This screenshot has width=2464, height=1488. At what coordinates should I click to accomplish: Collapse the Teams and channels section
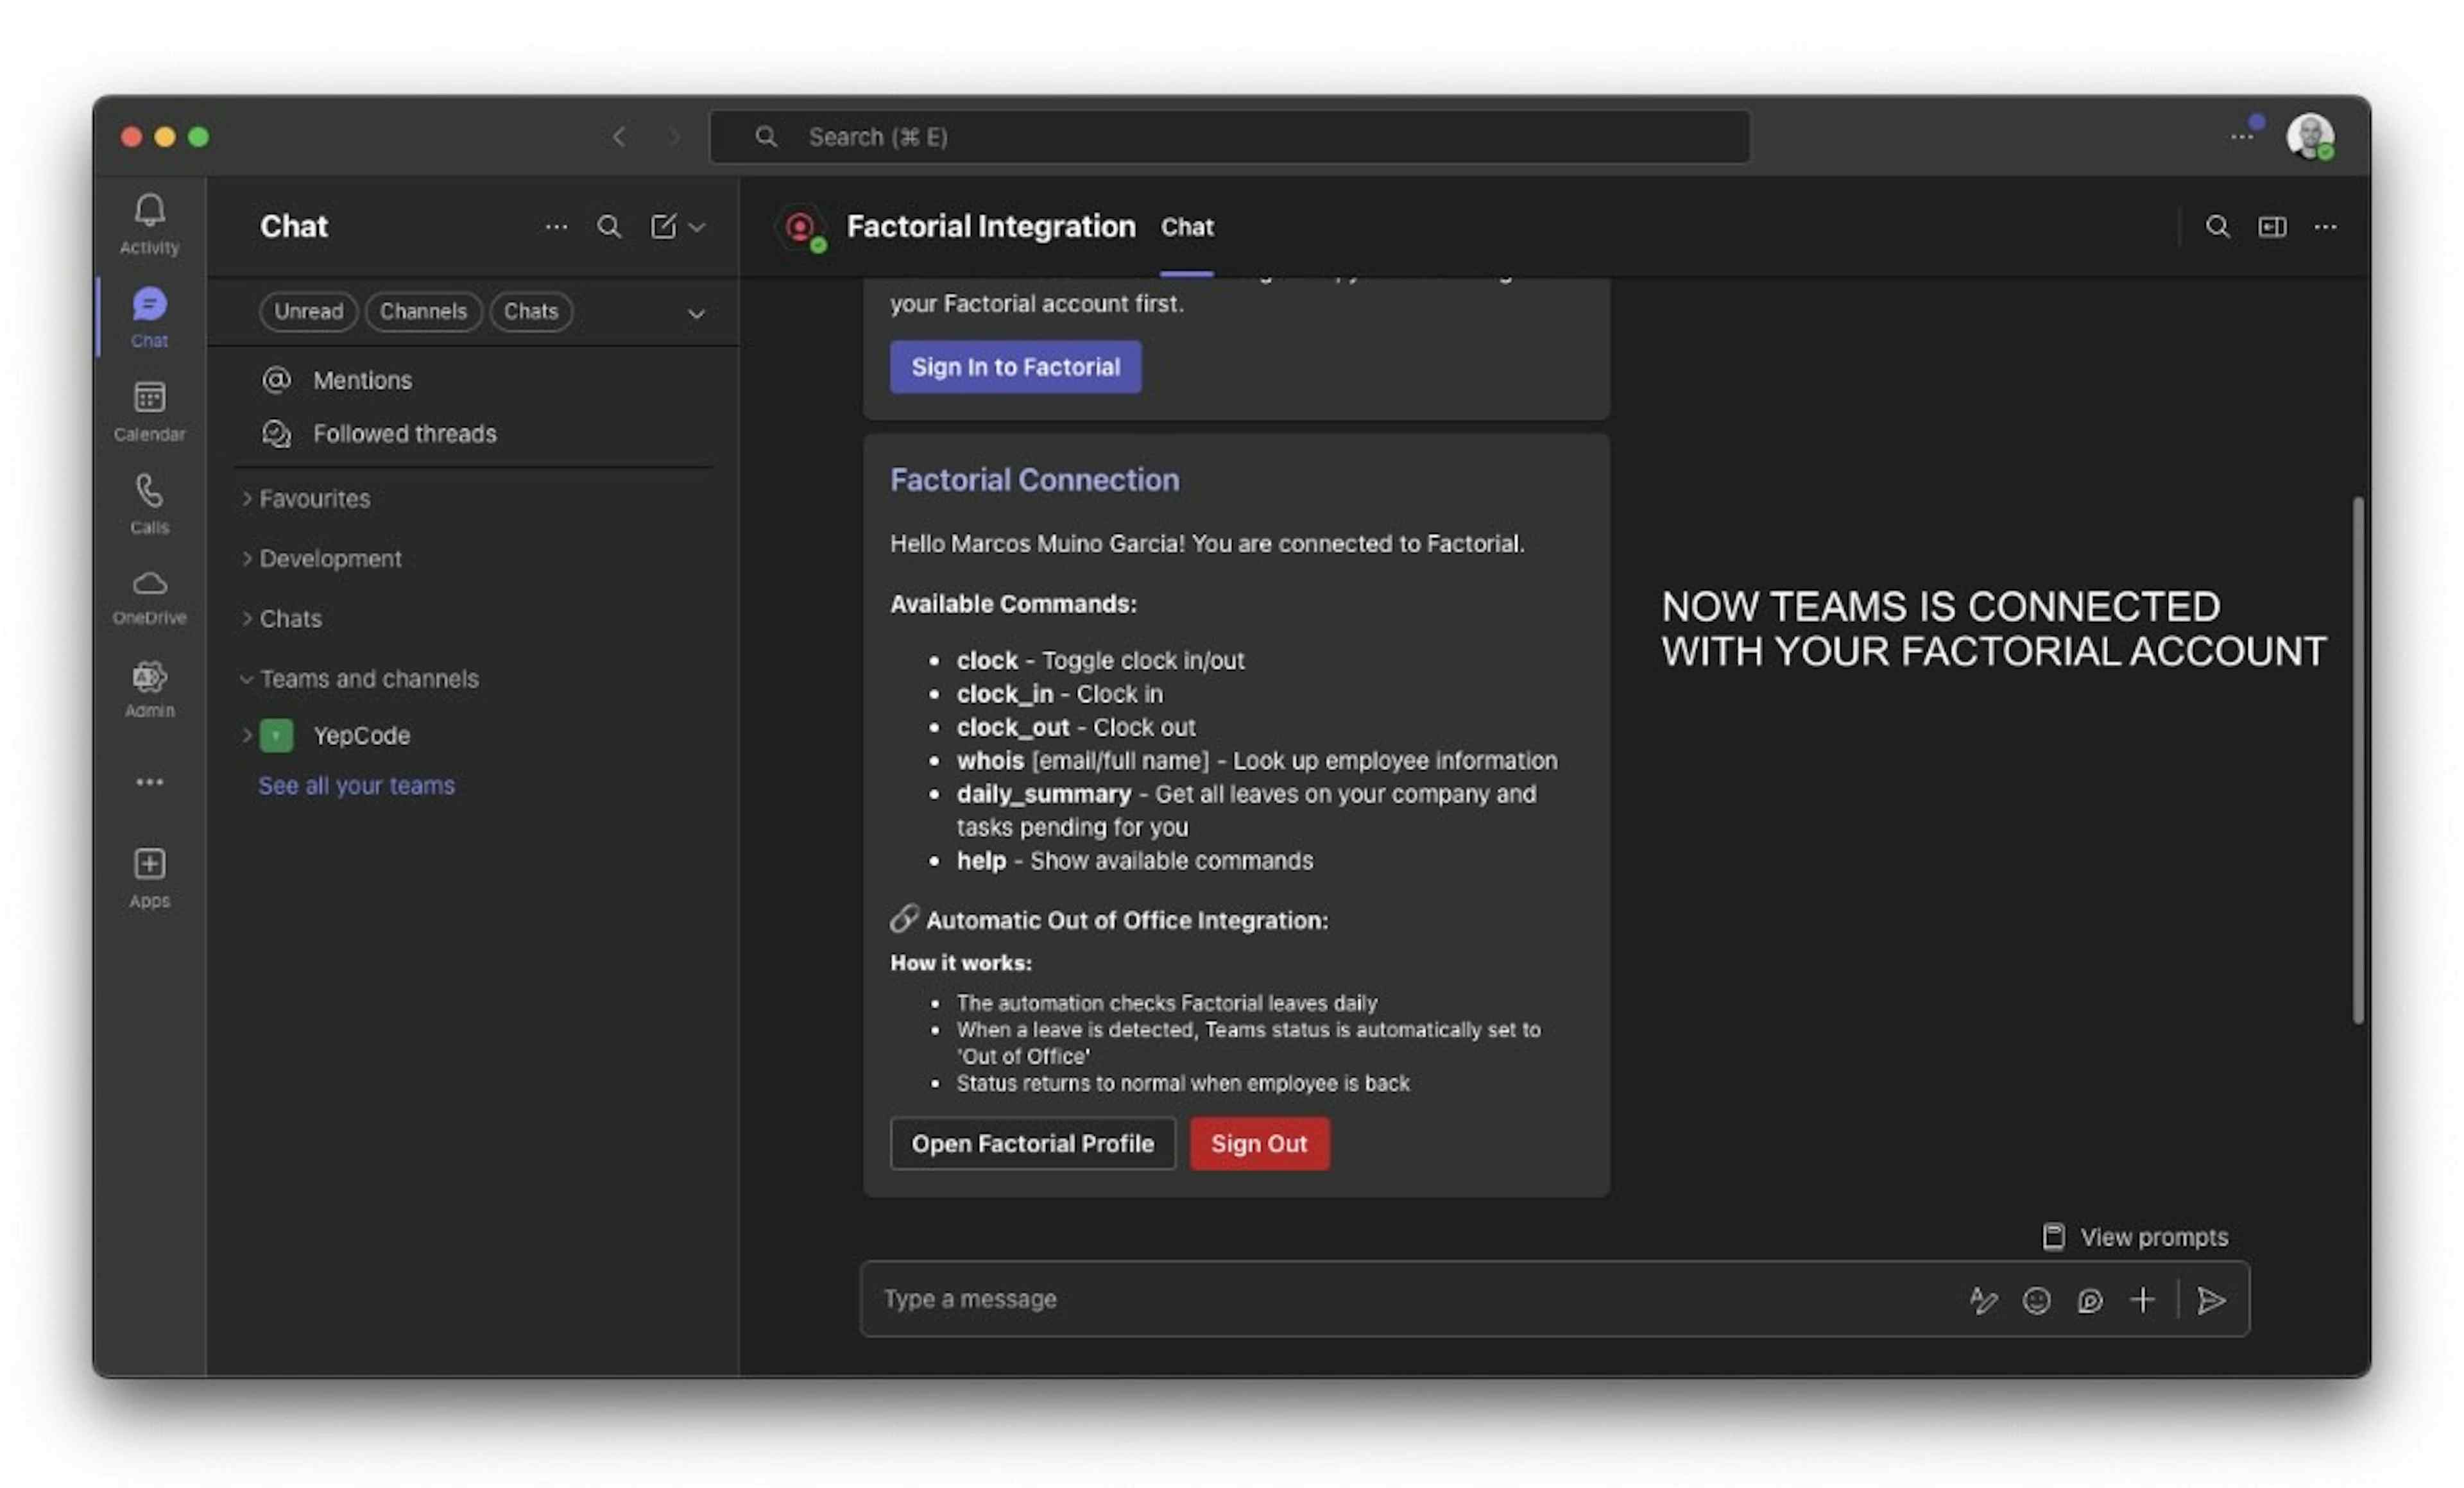point(369,679)
